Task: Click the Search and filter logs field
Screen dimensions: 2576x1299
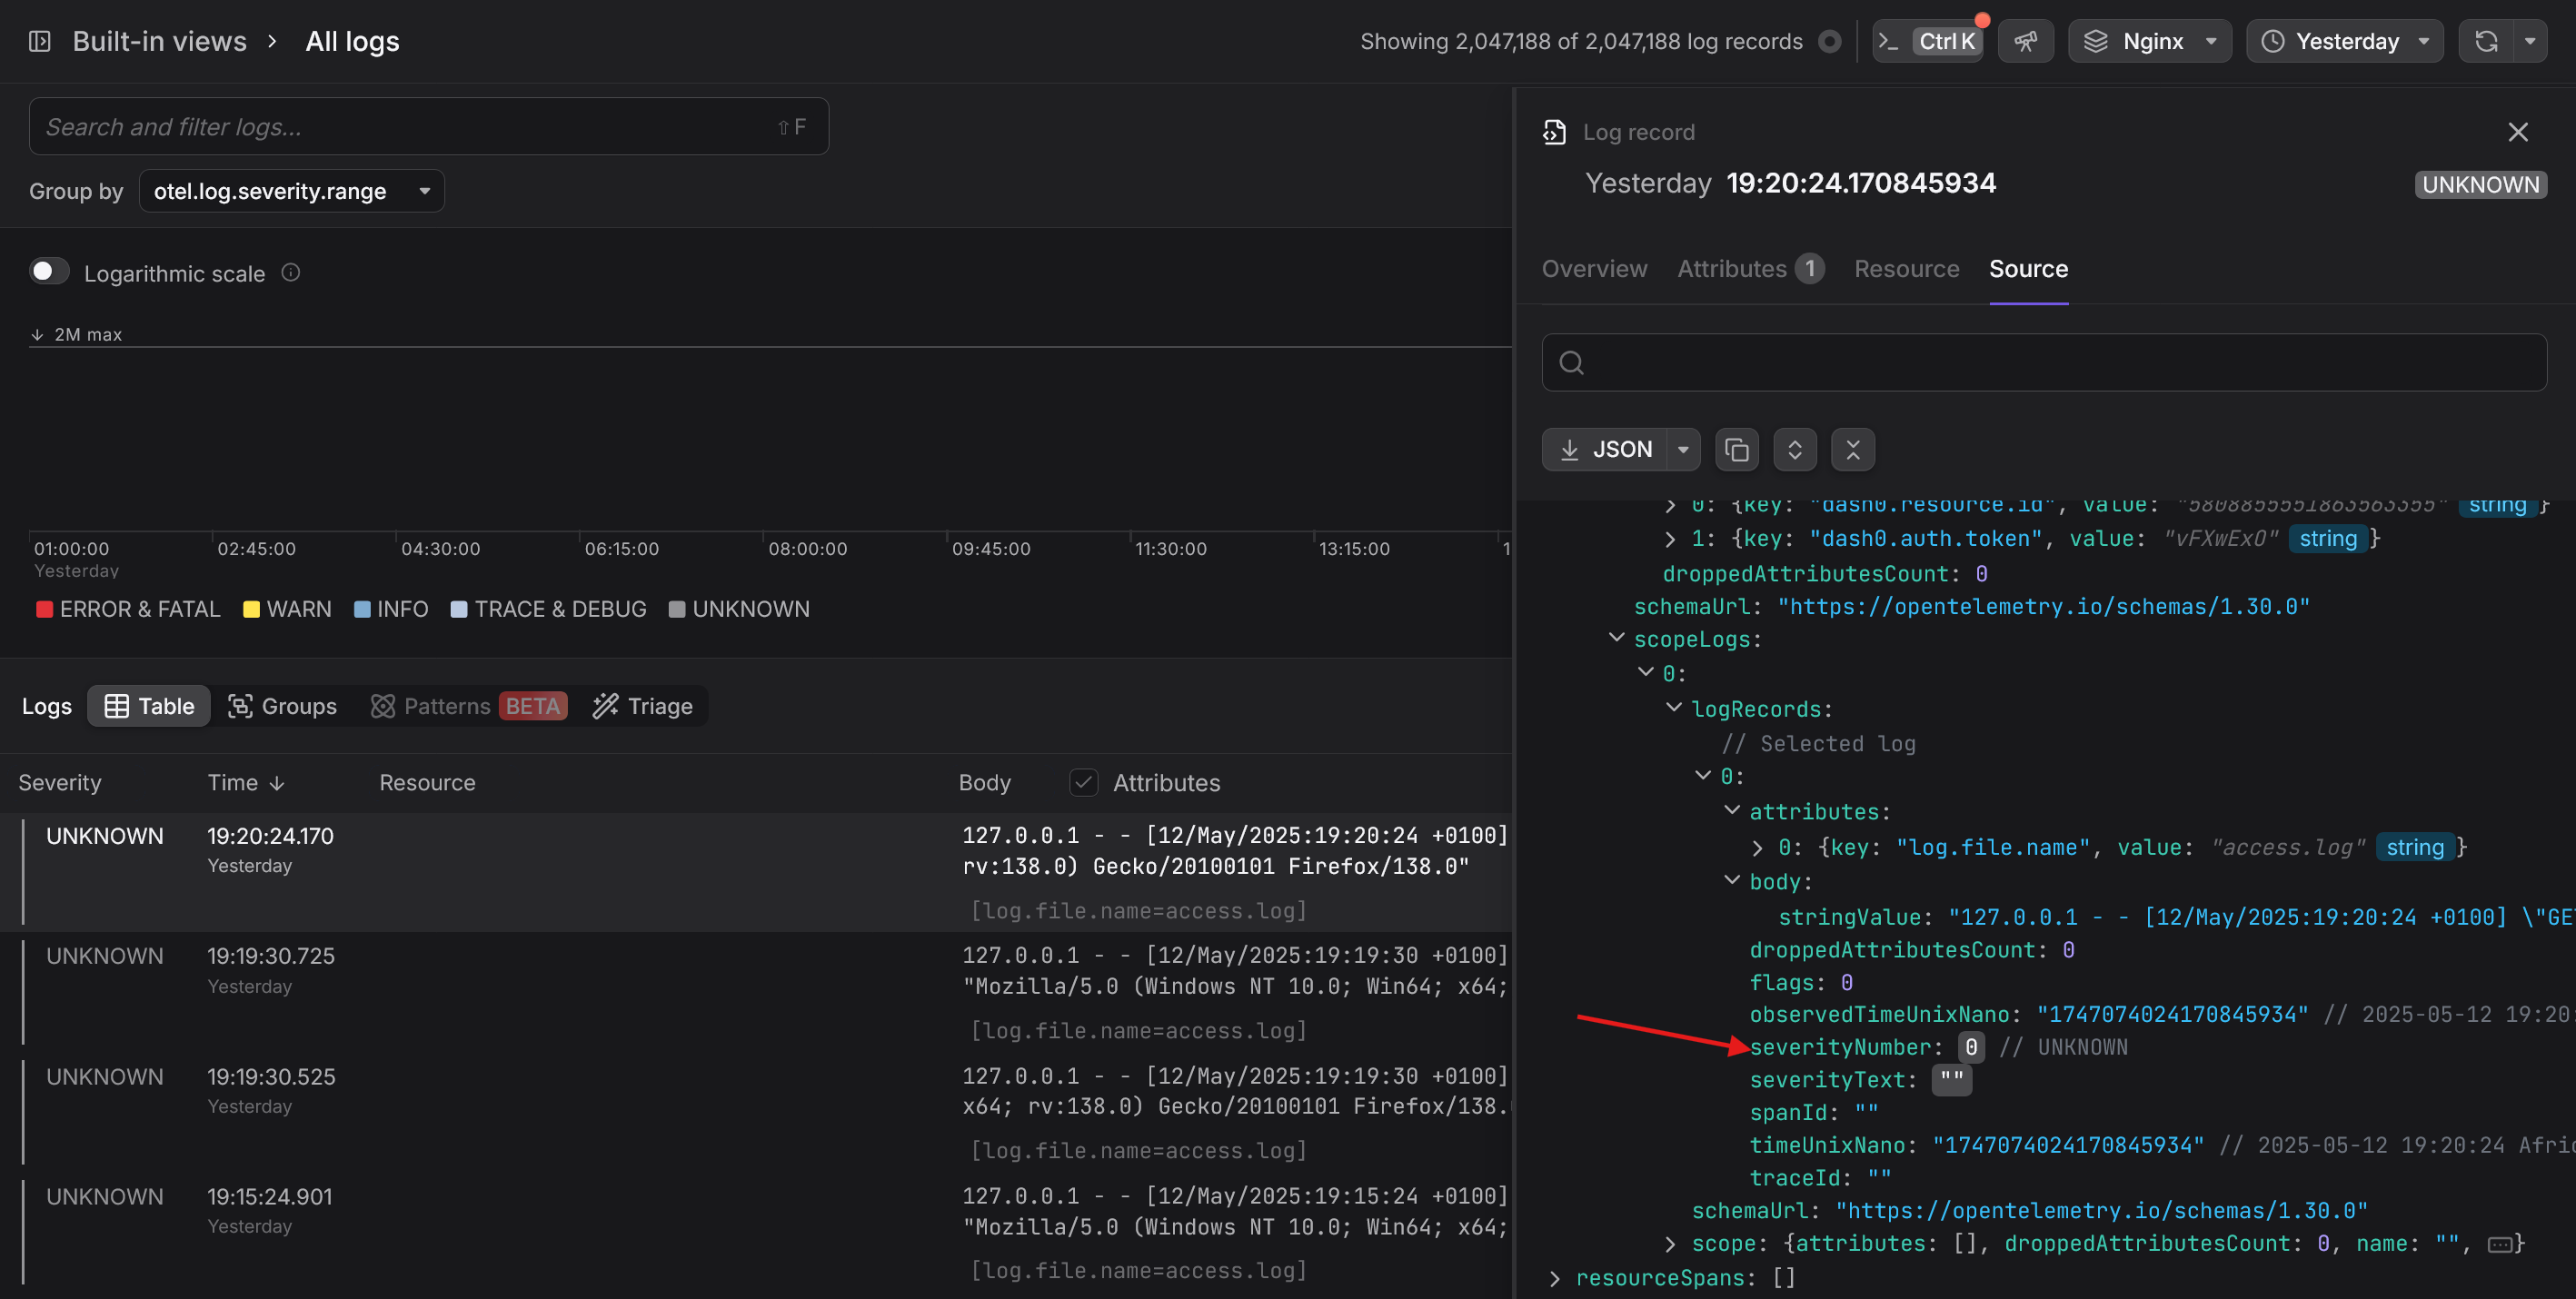Action: click(x=400, y=127)
